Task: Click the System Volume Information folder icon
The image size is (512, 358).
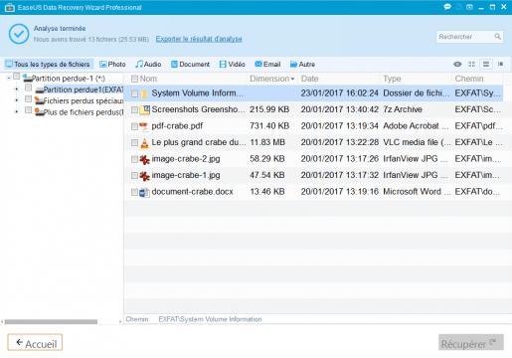Action: 144,94
